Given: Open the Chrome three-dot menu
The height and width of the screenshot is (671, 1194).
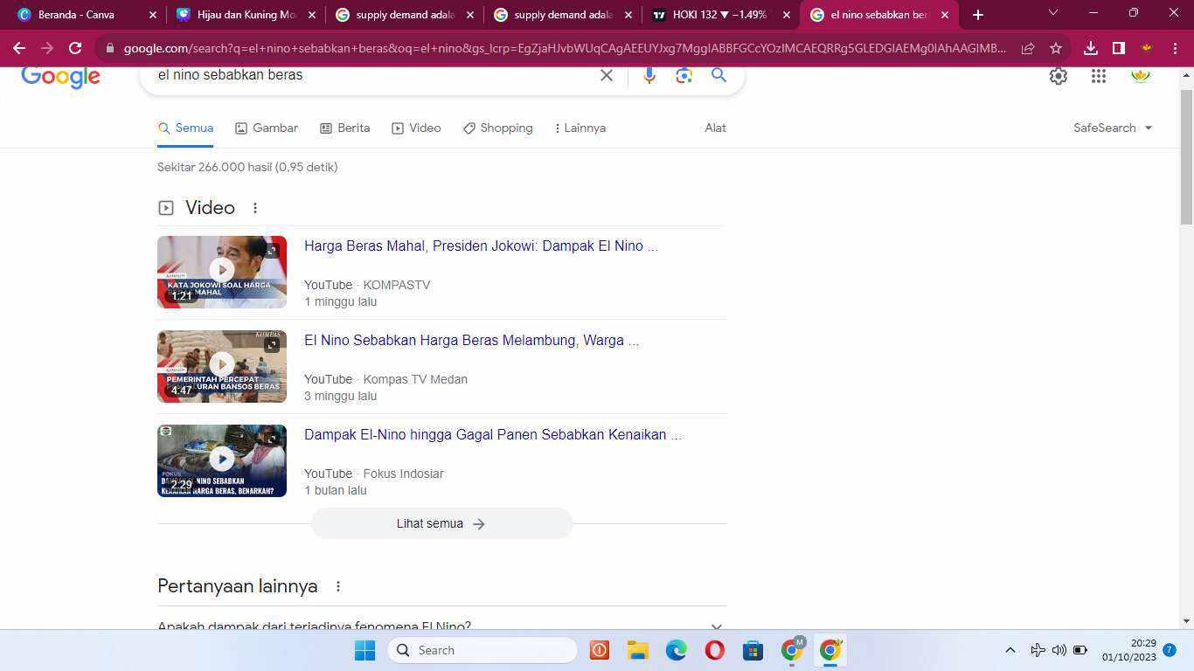Looking at the screenshot, I should (1174, 48).
